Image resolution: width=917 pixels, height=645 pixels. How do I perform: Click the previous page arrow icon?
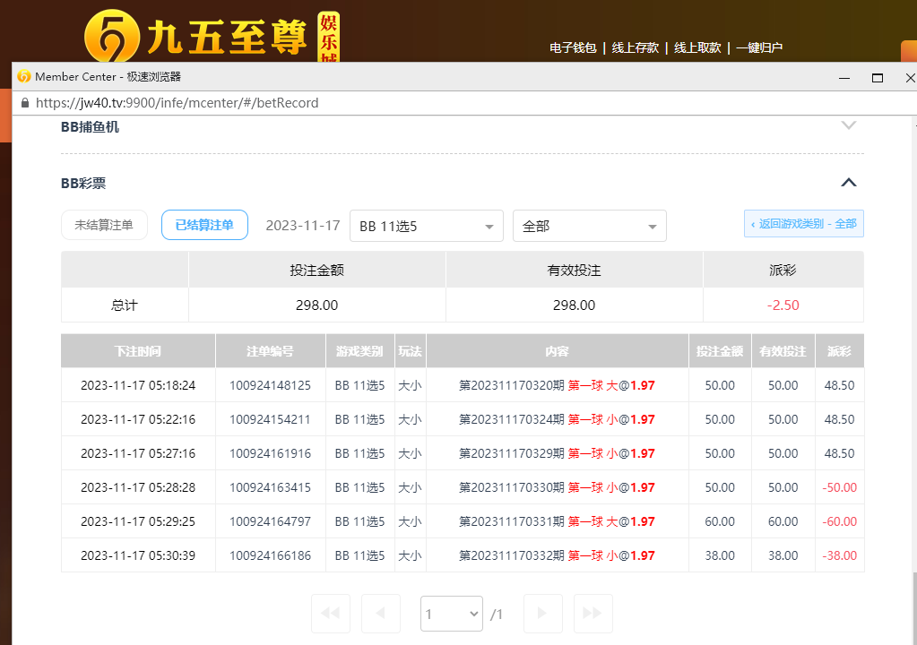tap(381, 614)
